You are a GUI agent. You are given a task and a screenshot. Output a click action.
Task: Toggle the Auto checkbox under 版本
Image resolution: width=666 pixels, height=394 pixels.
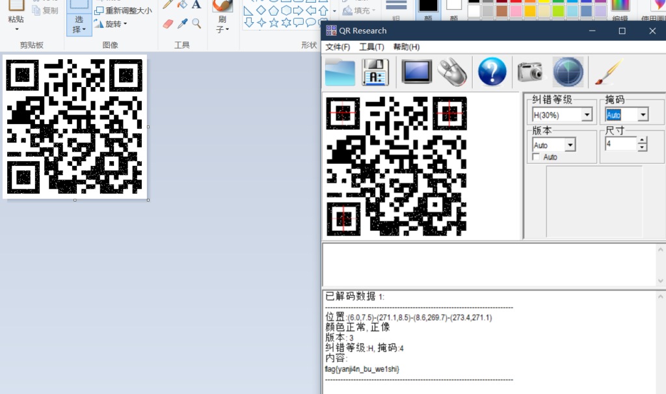pos(536,157)
